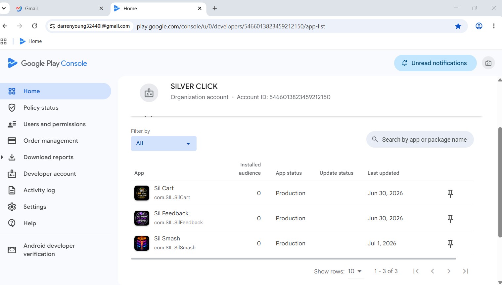The height and width of the screenshot is (285, 502).
Task: Open the Chrome three-dot menu
Action: click(x=494, y=26)
